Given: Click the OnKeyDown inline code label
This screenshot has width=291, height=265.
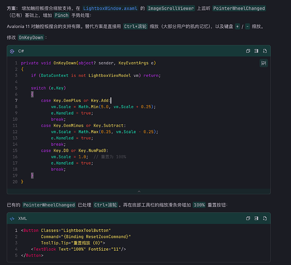Looking at the screenshot, I should coord(31,38).
